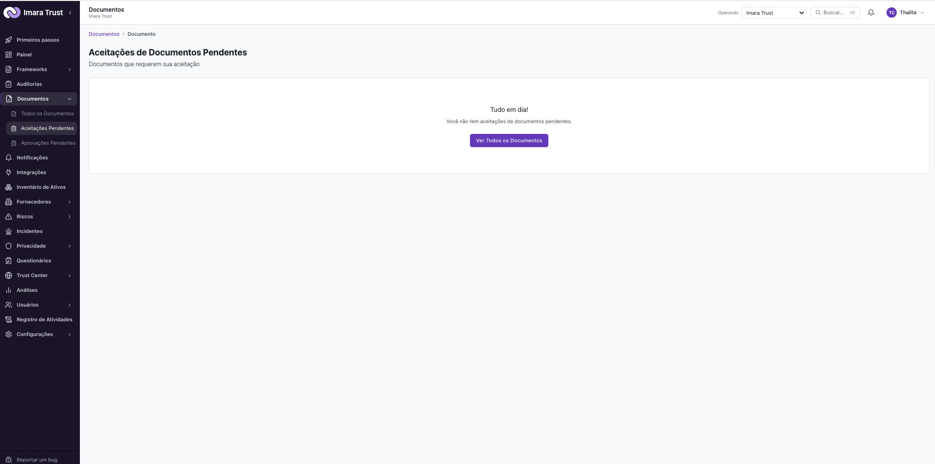Click the 'Tudo em dia!' message

[x=509, y=109]
